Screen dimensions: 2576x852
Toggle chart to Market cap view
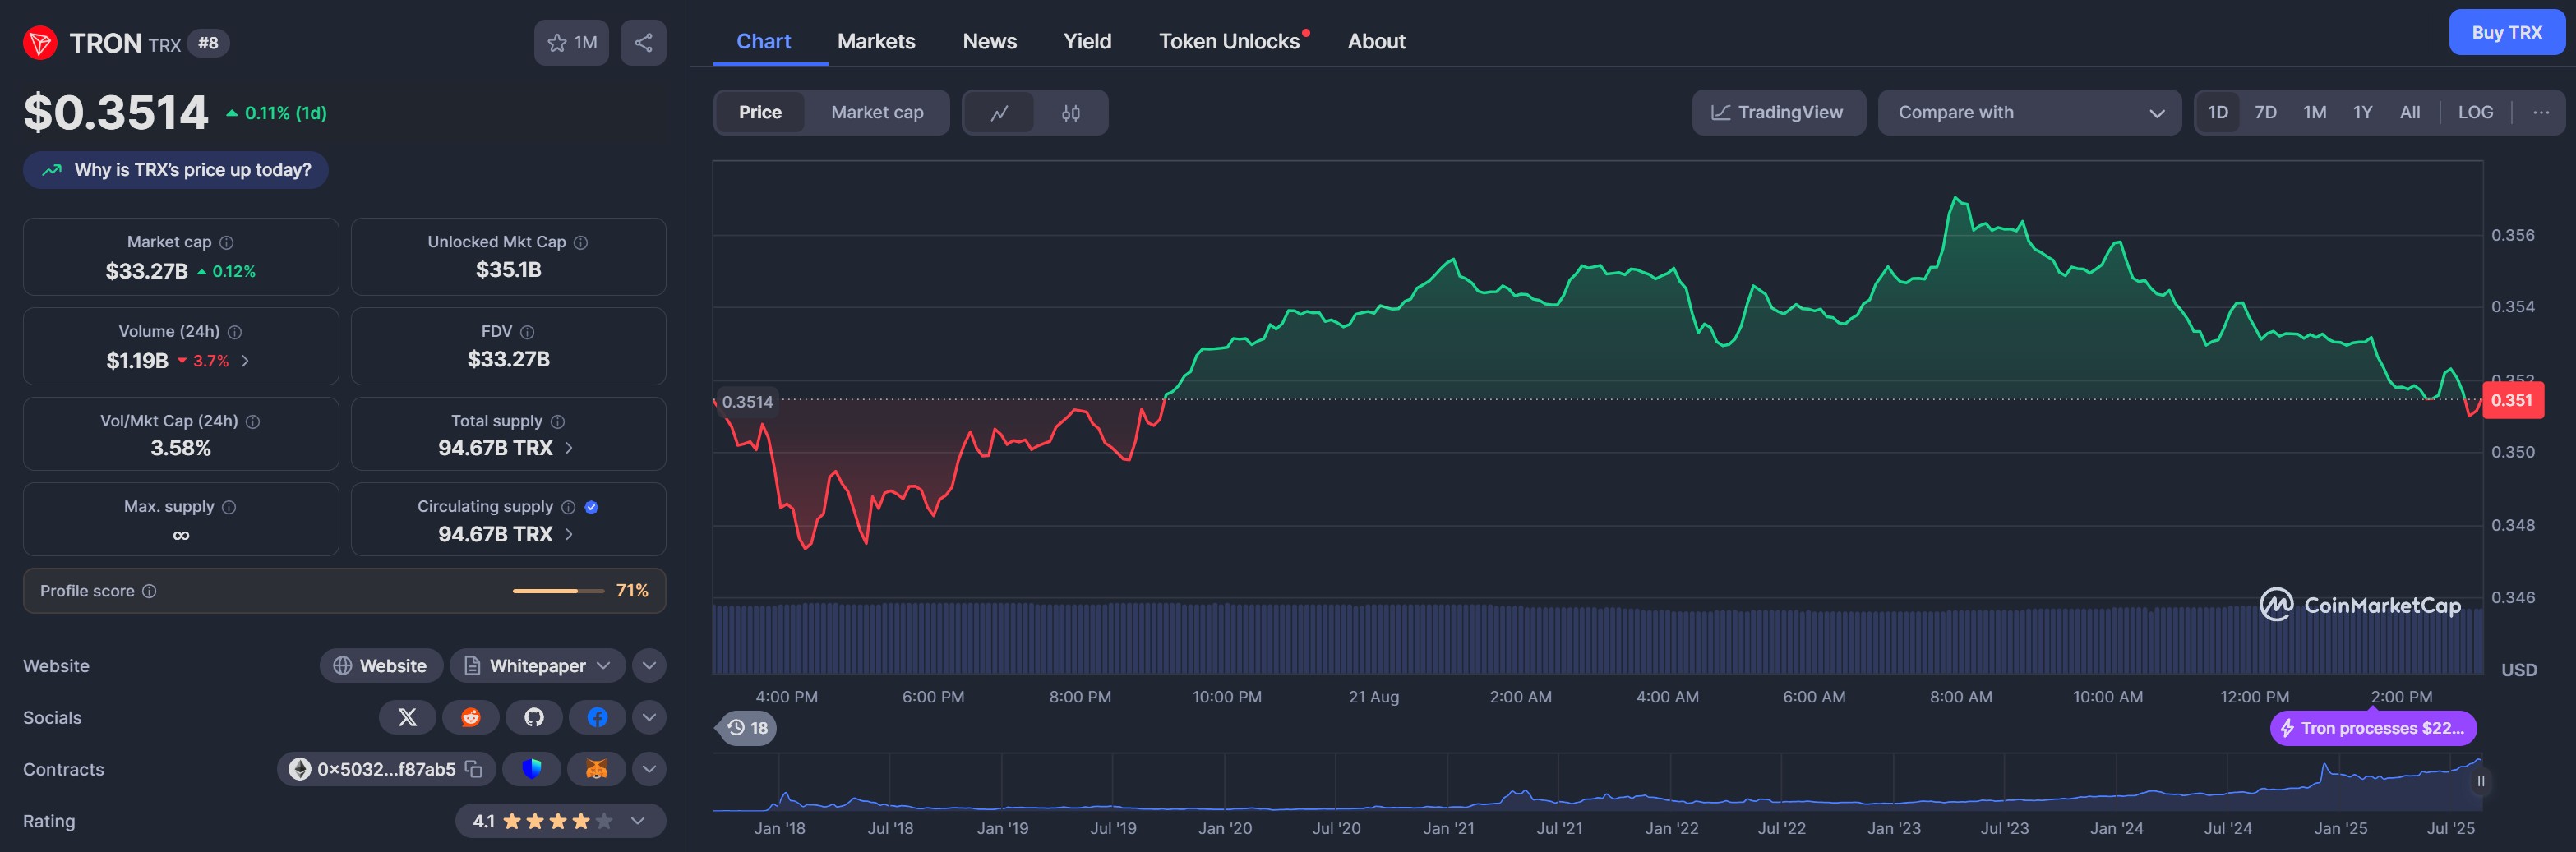pos(876,113)
